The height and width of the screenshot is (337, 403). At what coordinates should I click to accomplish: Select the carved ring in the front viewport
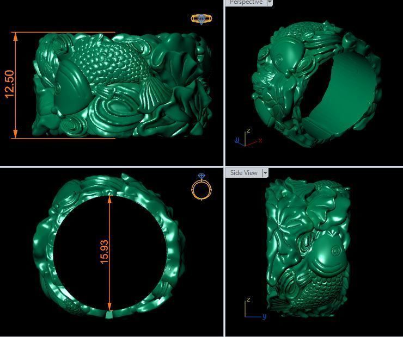[122, 85]
